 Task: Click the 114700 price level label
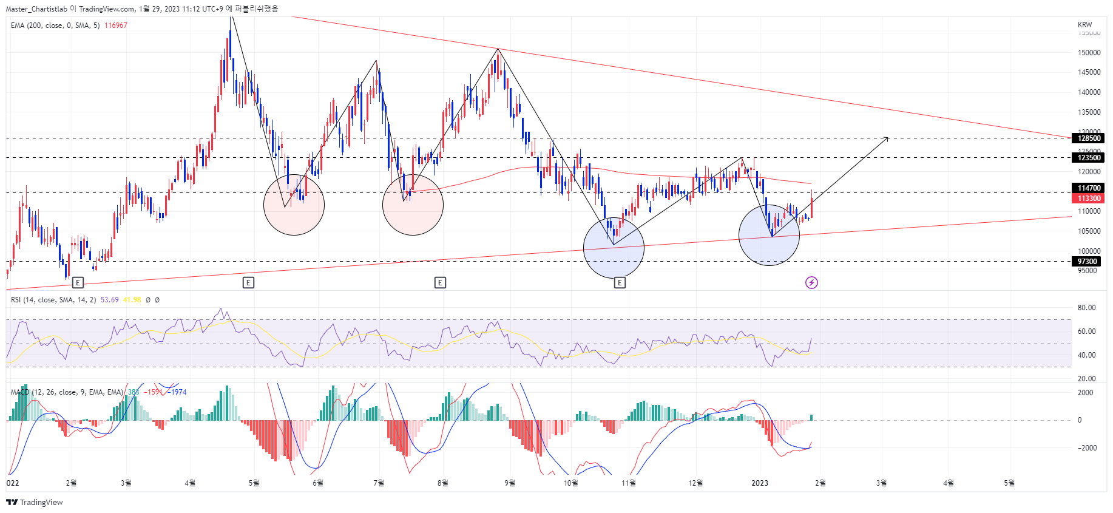[x=1089, y=188]
